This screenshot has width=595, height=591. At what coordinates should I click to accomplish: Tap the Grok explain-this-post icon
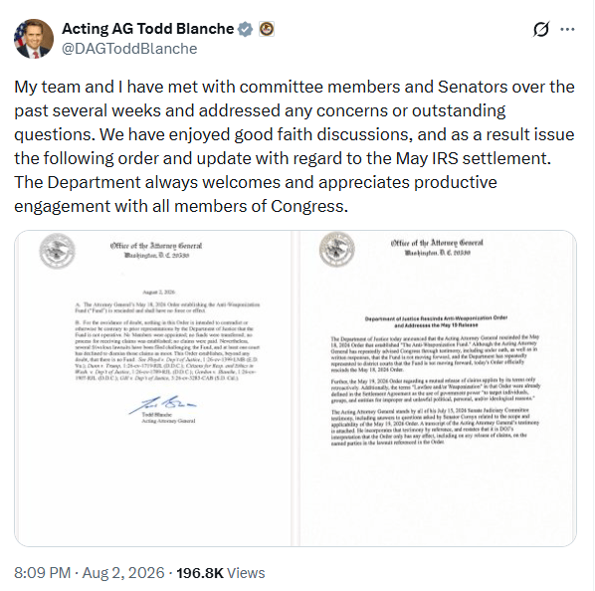[x=540, y=29]
